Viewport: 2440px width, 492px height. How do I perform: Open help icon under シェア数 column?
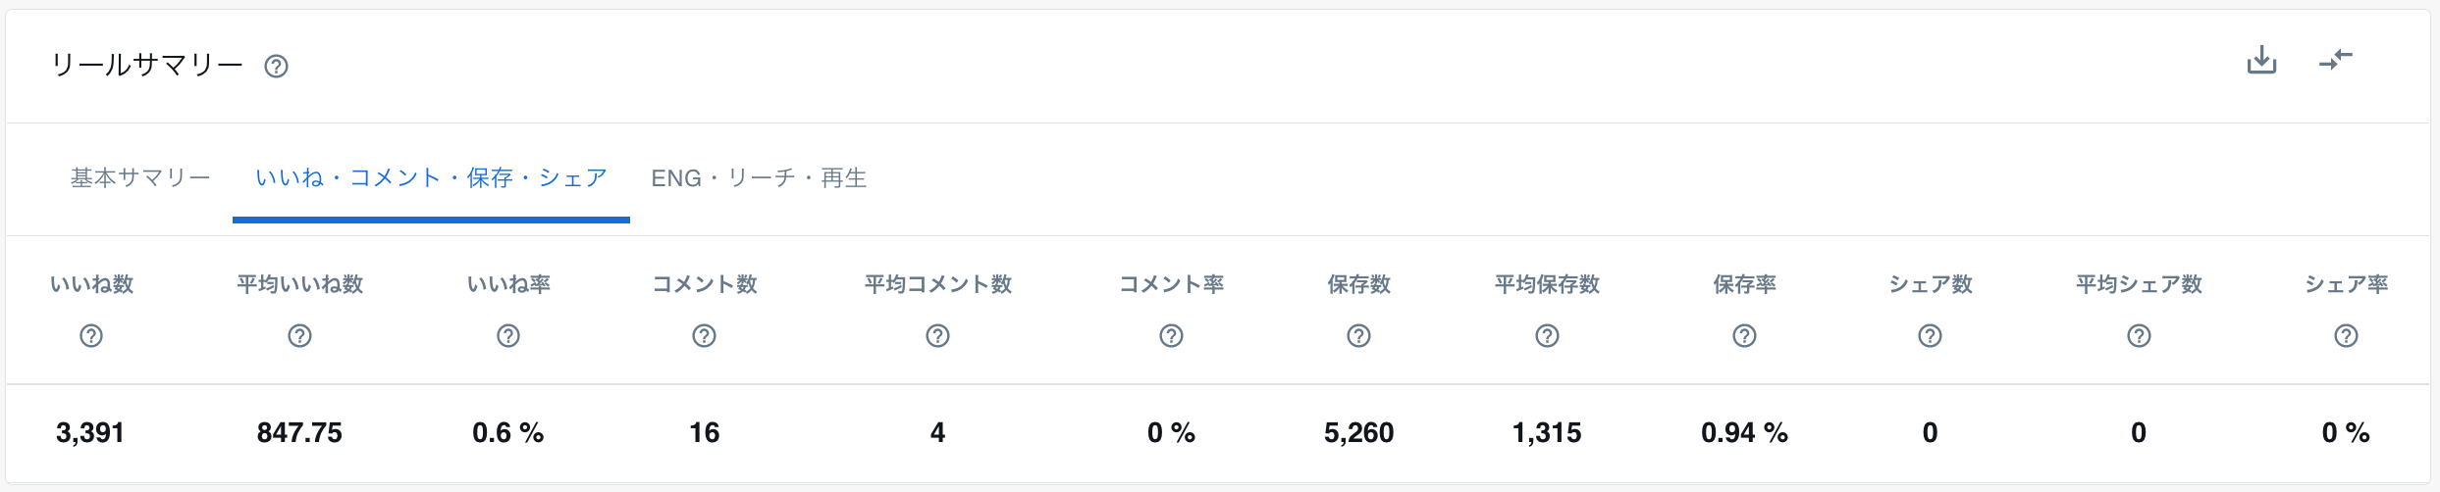(x=1930, y=336)
